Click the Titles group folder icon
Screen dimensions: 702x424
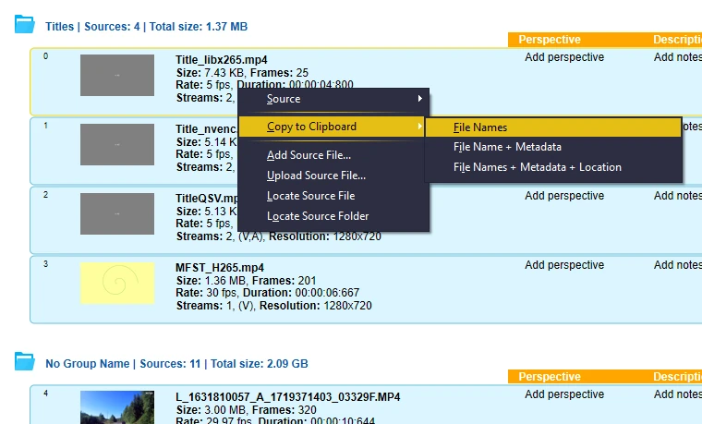pos(24,24)
